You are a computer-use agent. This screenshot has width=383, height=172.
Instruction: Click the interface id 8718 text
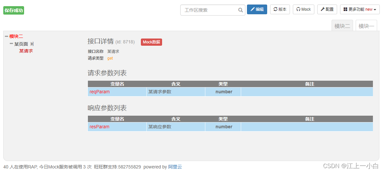(x=125, y=42)
